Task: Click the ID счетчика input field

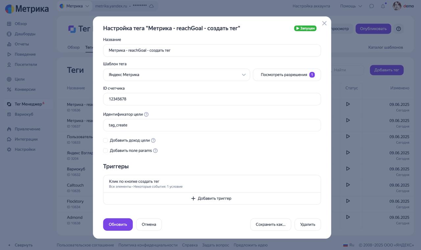Action: tap(212, 99)
